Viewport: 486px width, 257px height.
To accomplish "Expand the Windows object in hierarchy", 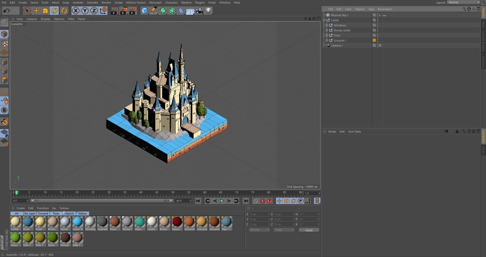I will tap(327, 25).
